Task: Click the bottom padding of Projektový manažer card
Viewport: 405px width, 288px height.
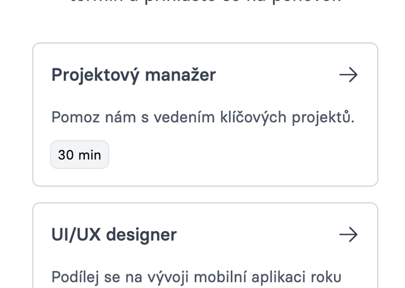Action: (206, 178)
